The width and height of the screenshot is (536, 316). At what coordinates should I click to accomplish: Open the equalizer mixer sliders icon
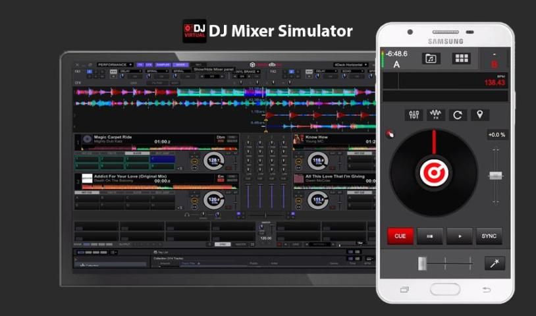click(414, 115)
